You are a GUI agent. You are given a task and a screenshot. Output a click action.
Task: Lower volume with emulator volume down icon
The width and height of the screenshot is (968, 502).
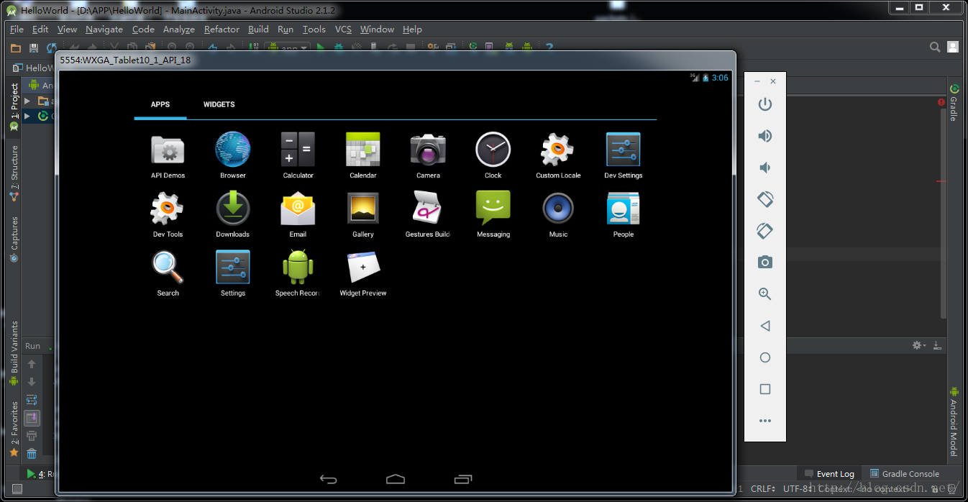[765, 168]
